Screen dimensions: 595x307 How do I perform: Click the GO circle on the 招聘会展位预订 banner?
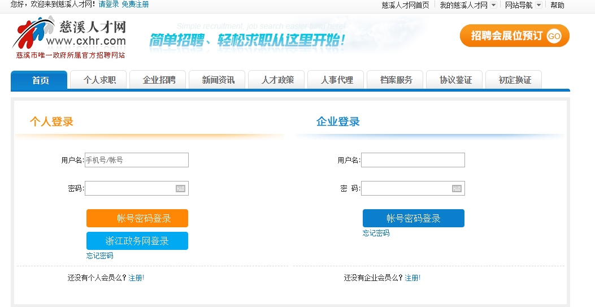[554, 36]
